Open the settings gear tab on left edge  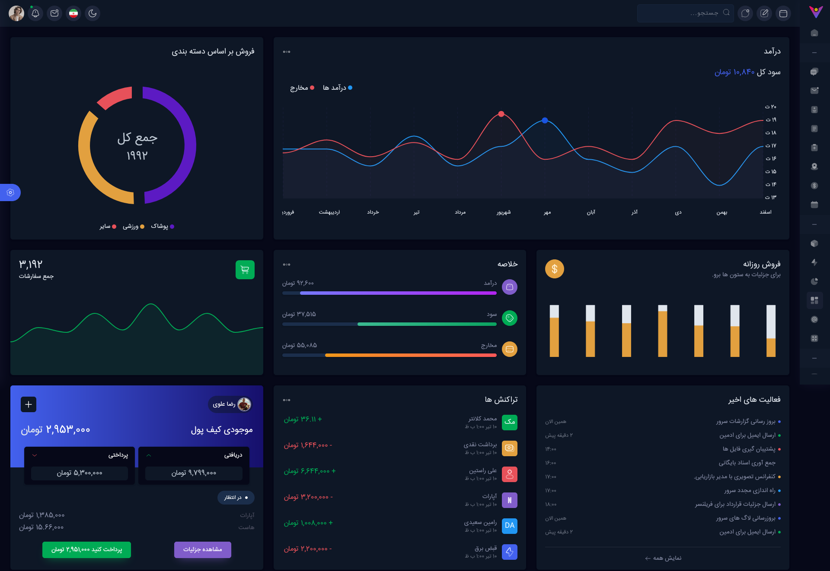(x=10, y=192)
